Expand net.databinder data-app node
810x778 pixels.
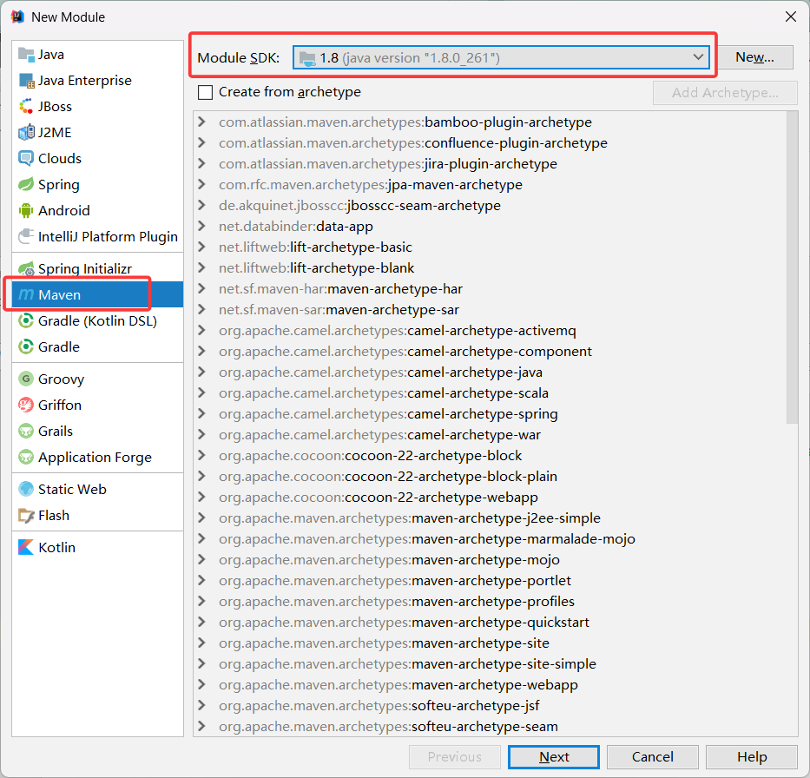pos(202,227)
